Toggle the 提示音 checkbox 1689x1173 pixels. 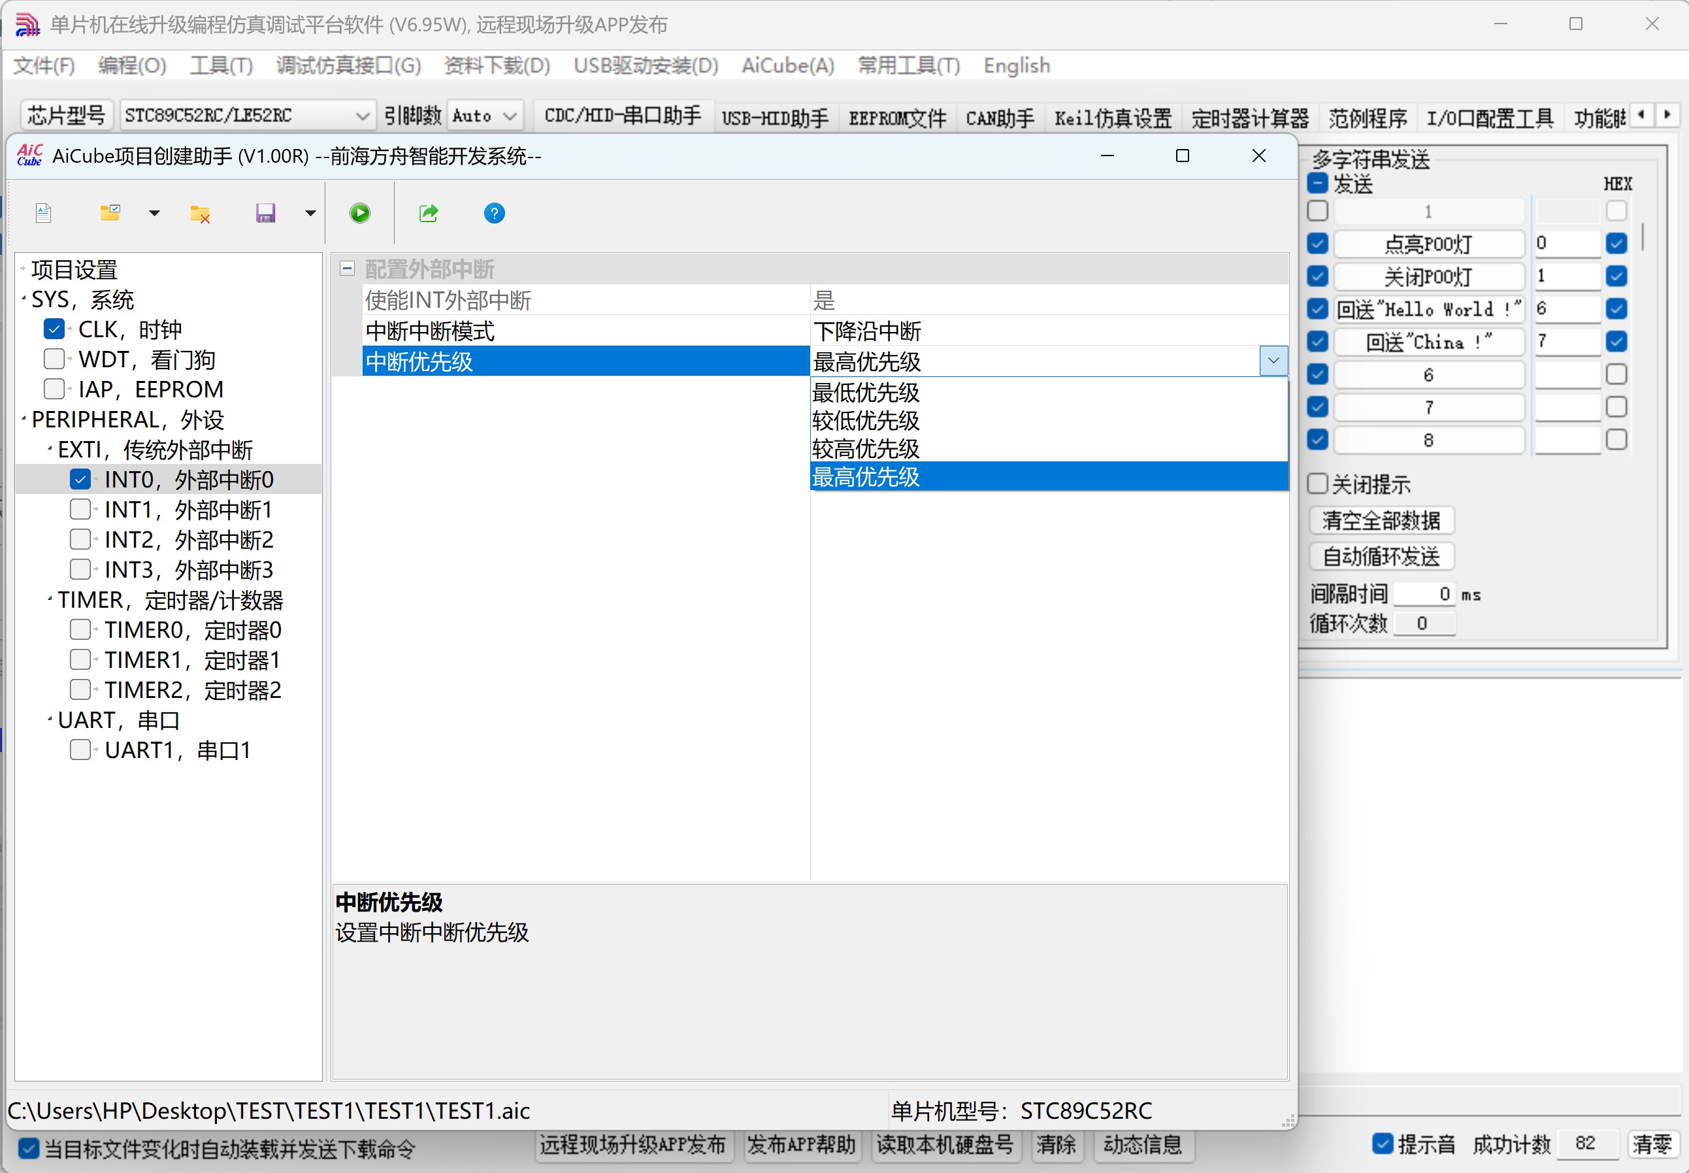(1383, 1144)
